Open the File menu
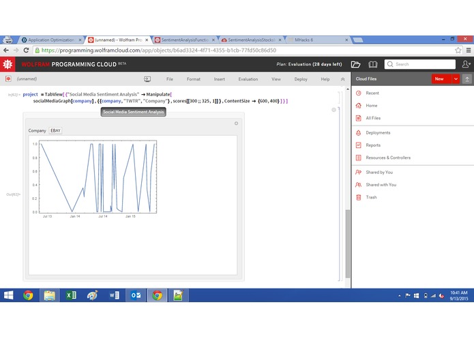 click(170, 79)
